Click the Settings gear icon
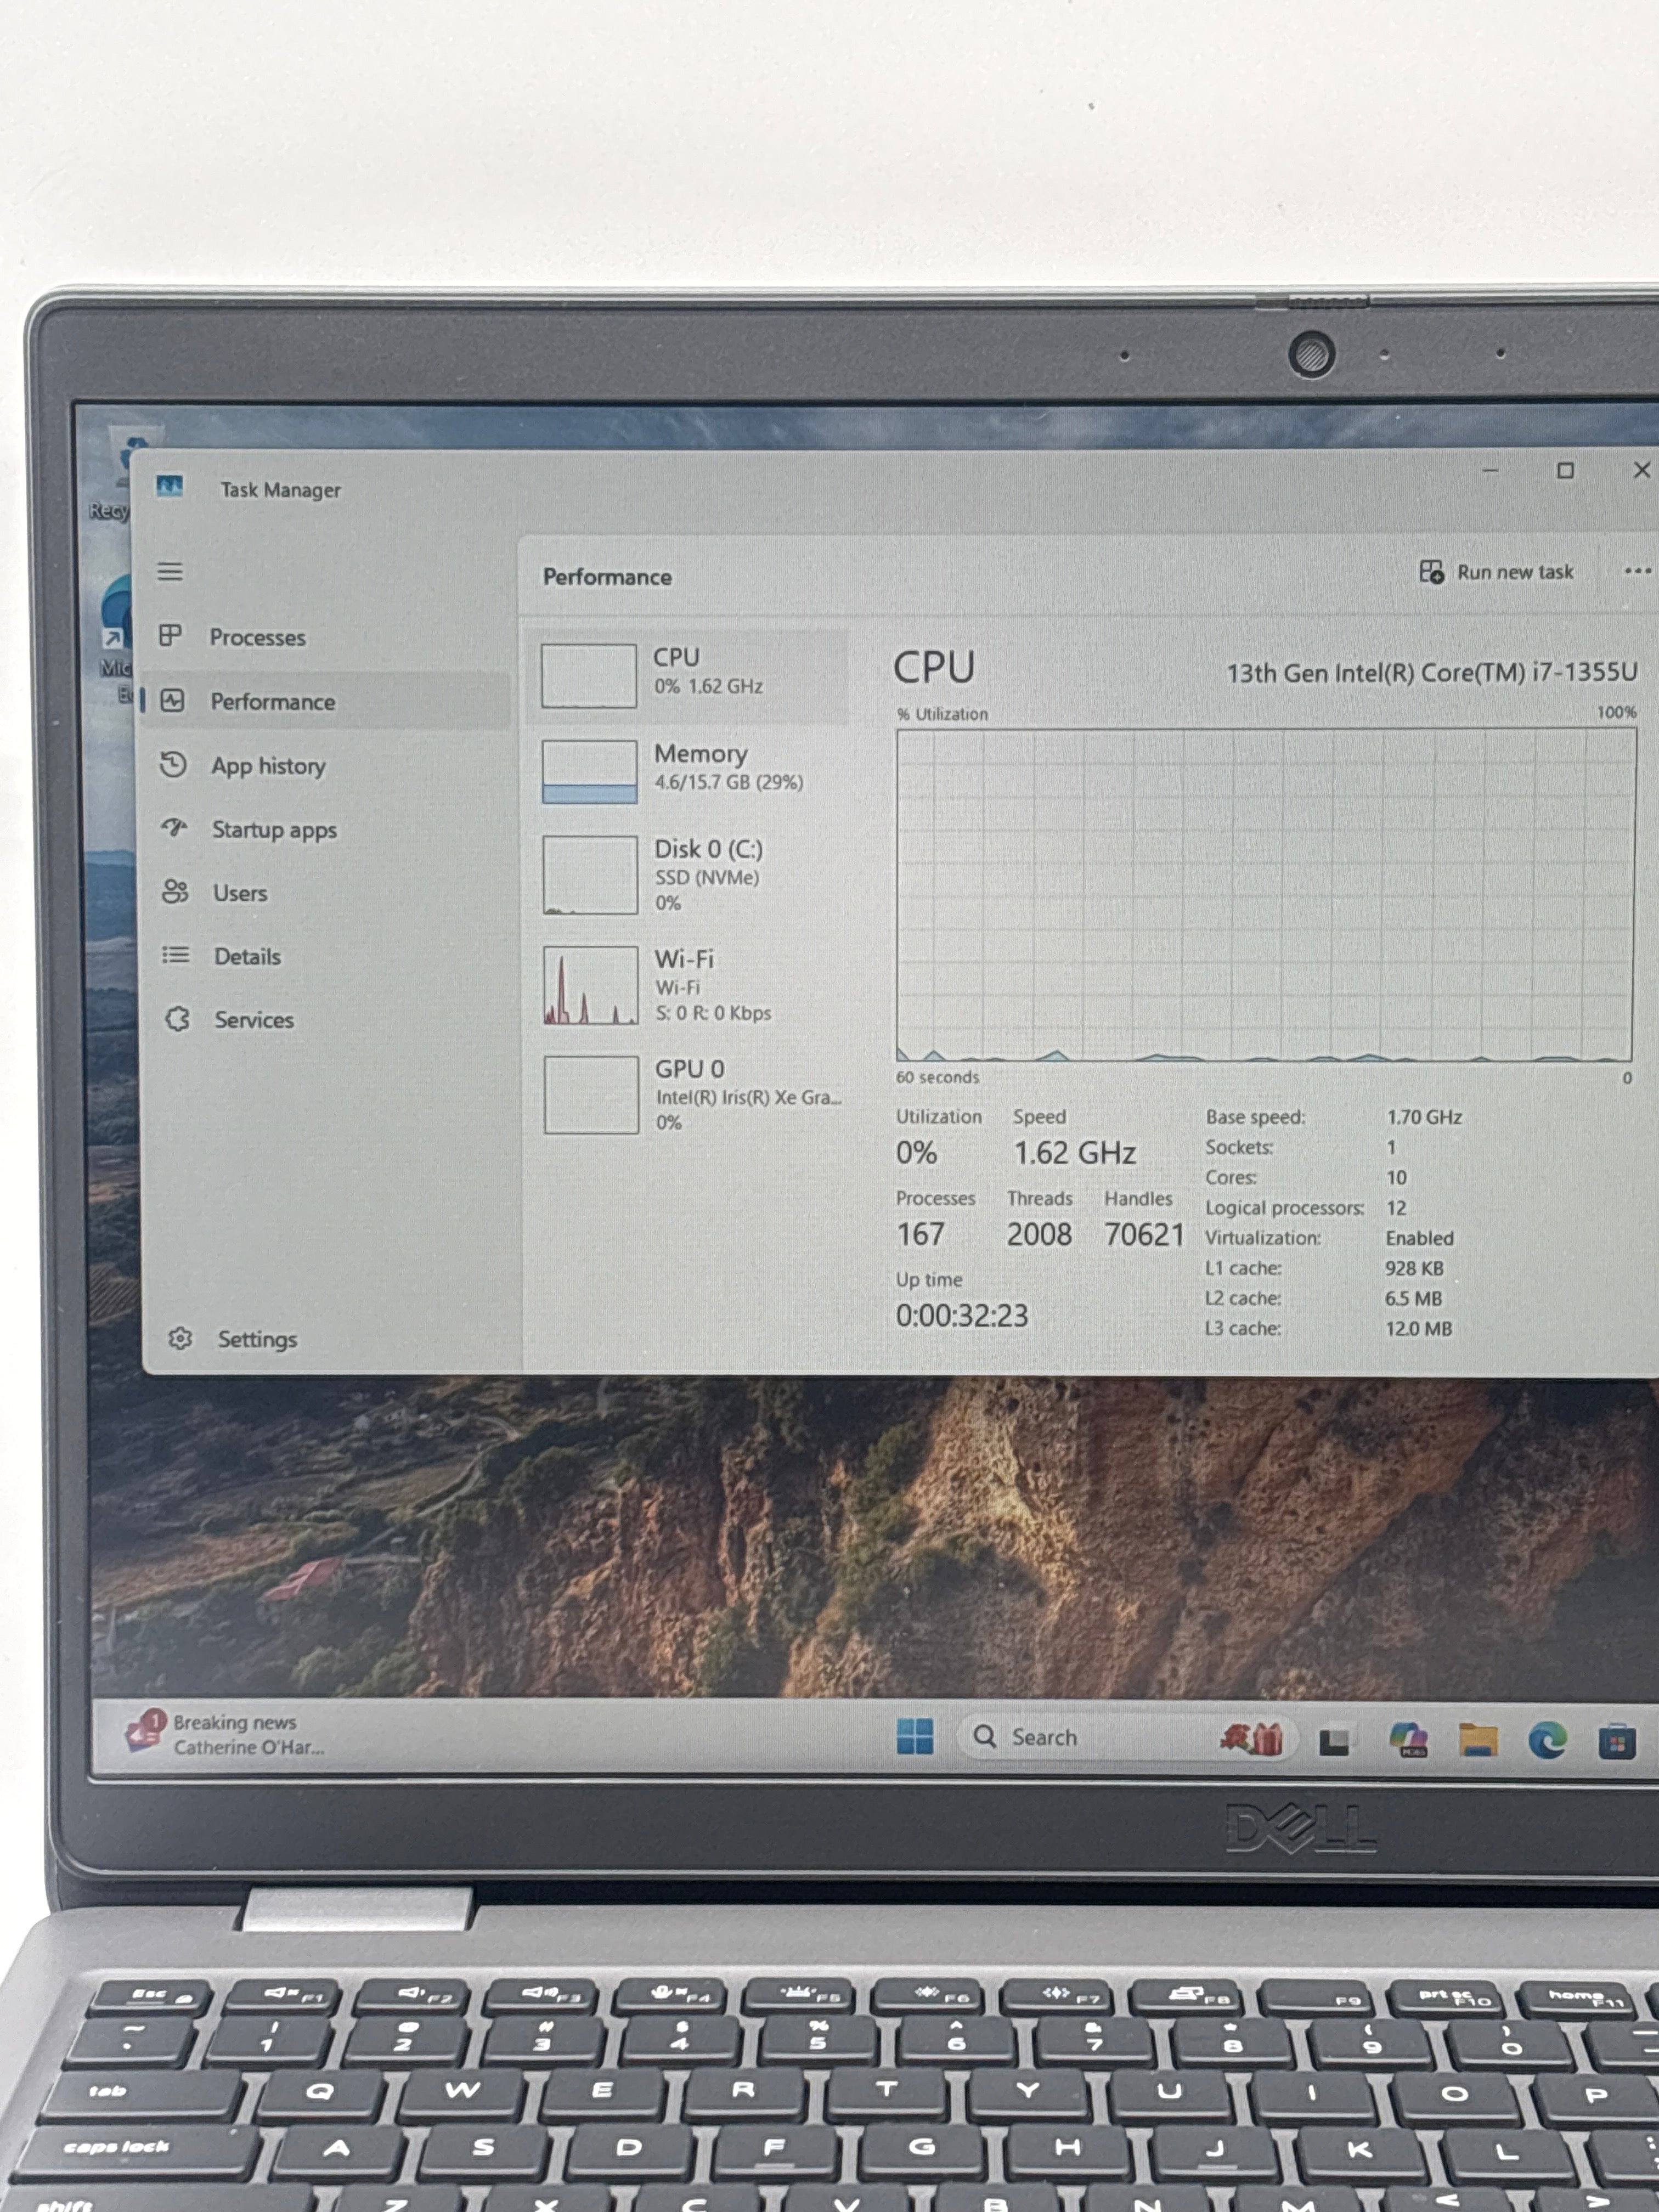The width and height of the screenshot is (1659, 2212). coord(180,1338)
